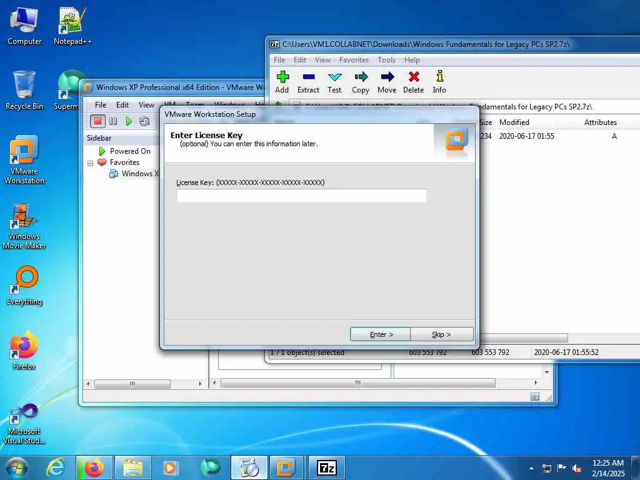Screen dimensions: 640x480
Task: Open the Tools menu in 7-Zip
Action: 386,59
